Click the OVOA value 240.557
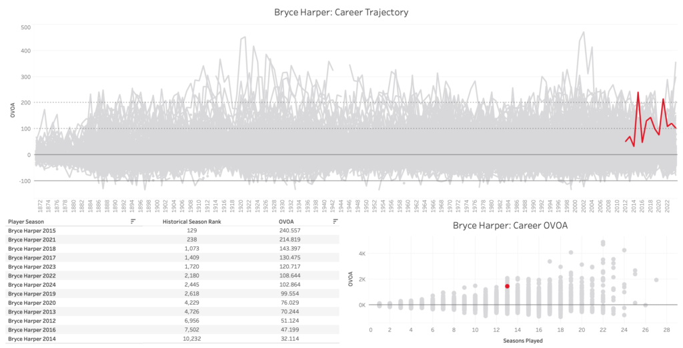This screenshot has height=348, width=683. (x=289, y=231)
